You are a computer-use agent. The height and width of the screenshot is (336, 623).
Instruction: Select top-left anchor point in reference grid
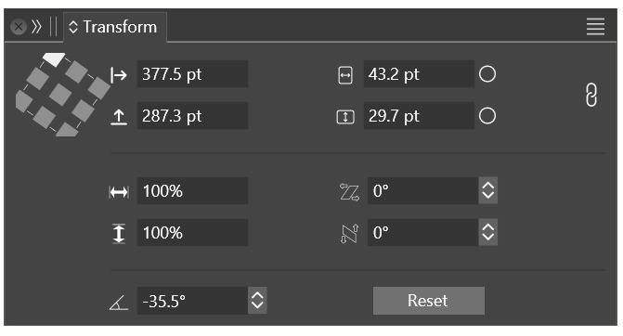click(x=54, y=58)
